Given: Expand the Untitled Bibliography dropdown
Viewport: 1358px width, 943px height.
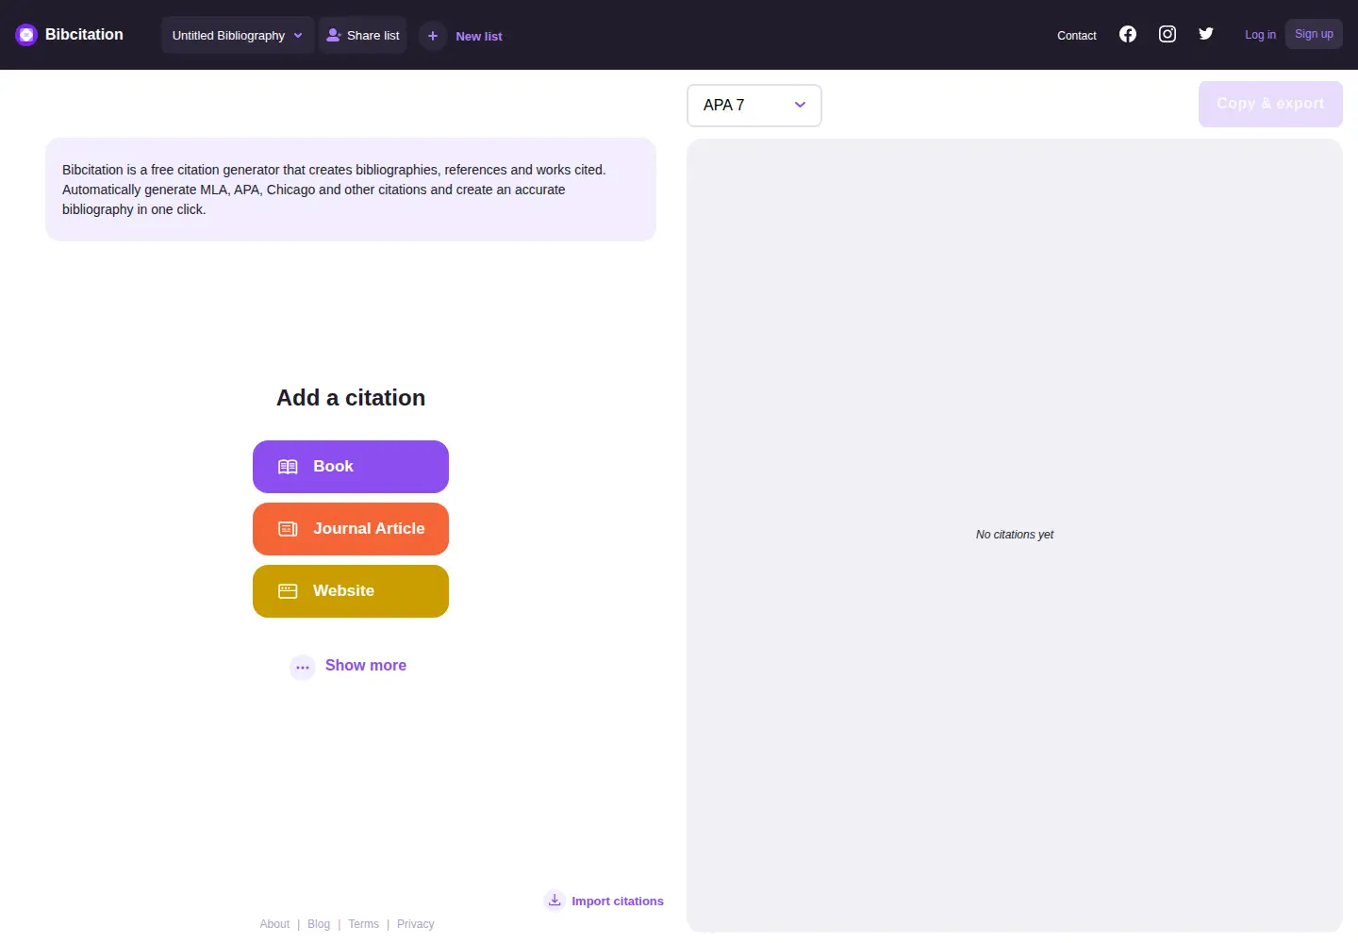Looking at the screenshot, I should tap(238, 35).
